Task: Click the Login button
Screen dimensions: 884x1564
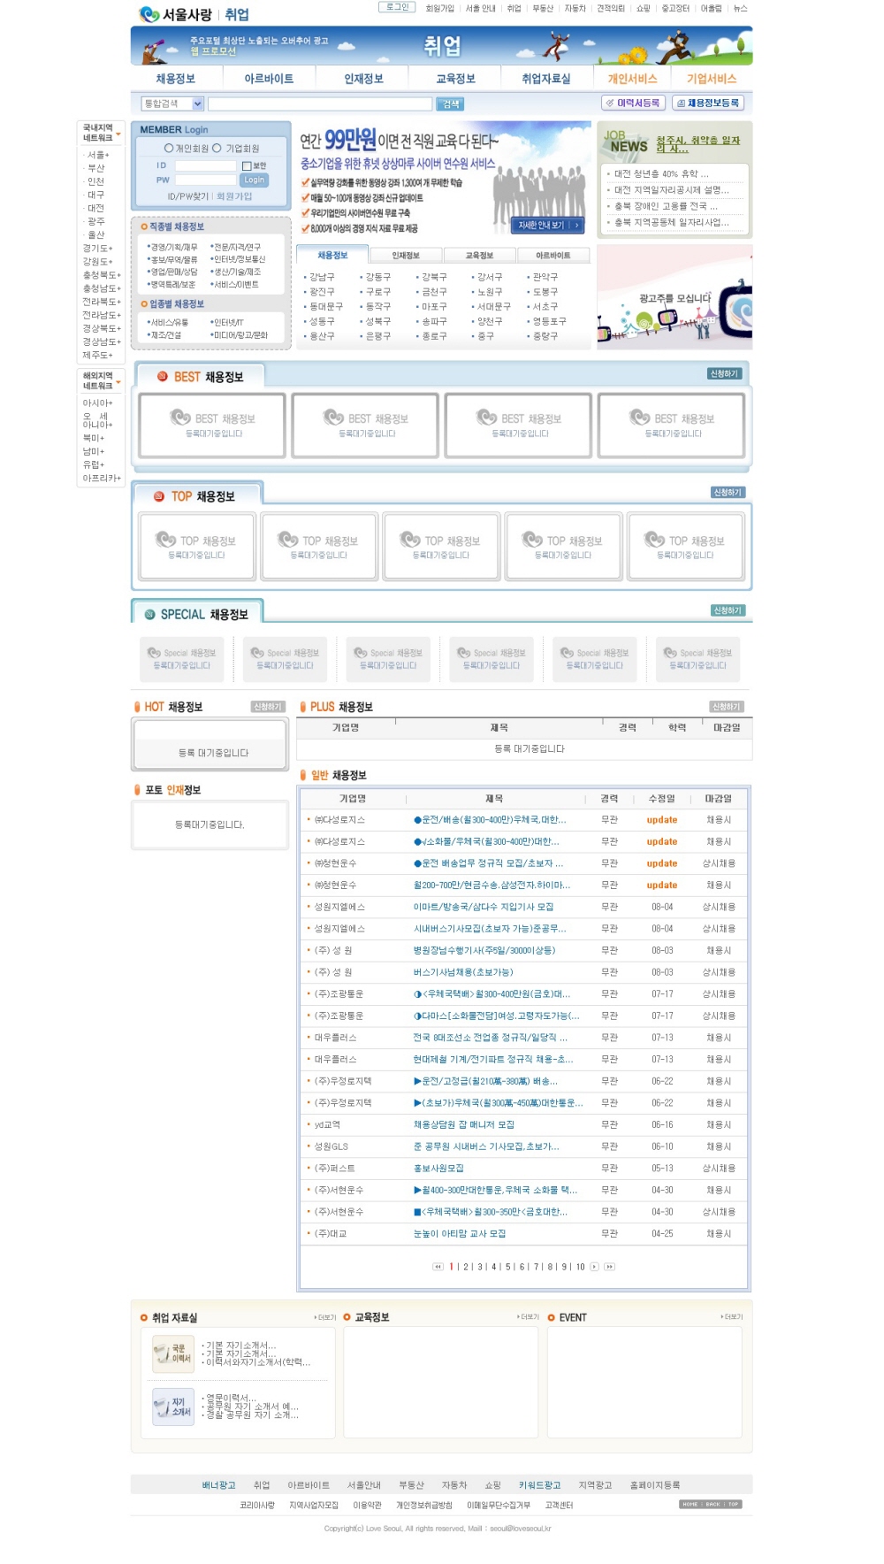Action: (x=254, y=180)
